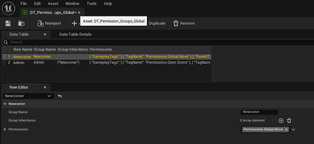Open the Asset menu
The image size is (314, 144).
(53, 4)
